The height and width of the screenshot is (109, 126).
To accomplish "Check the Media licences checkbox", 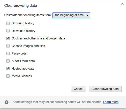I will click(x=8, y=76).
